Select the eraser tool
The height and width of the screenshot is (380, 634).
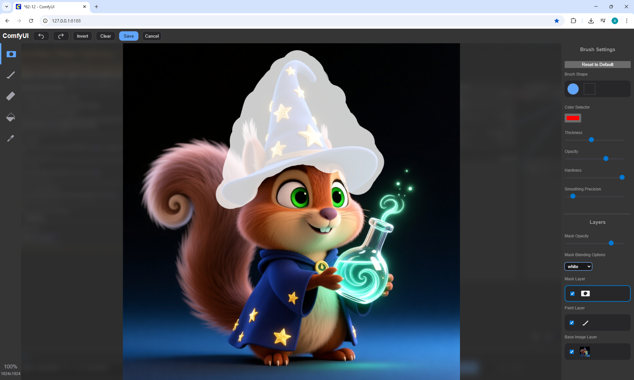[11, 96]
